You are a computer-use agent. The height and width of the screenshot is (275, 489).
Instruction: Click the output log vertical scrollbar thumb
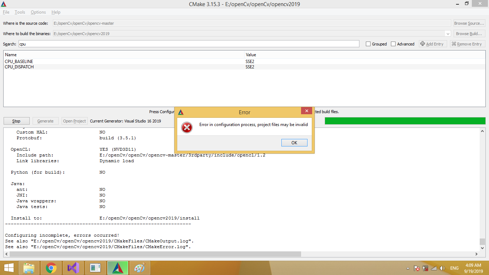tap(482, 242)
